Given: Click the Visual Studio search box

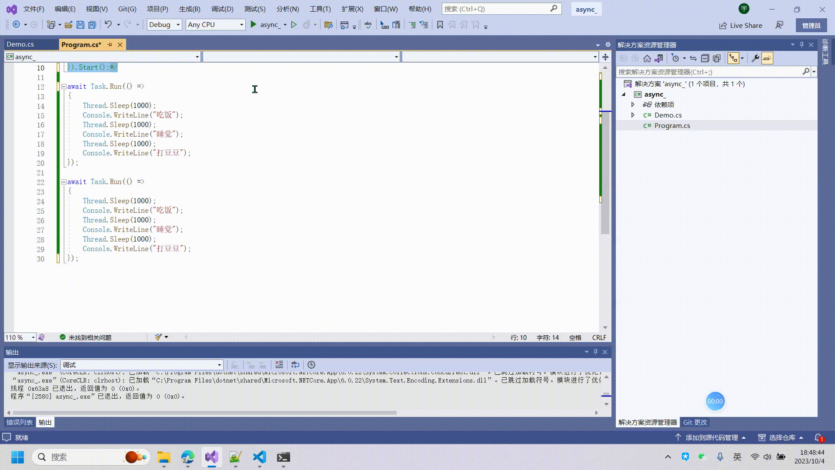Looking at the screenshot, I should click(x=500, y=8).
